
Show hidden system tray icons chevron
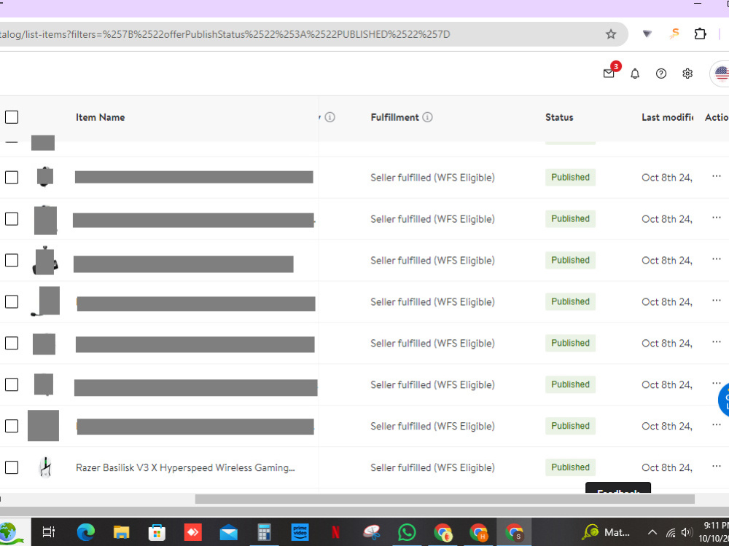click(652, 533)
